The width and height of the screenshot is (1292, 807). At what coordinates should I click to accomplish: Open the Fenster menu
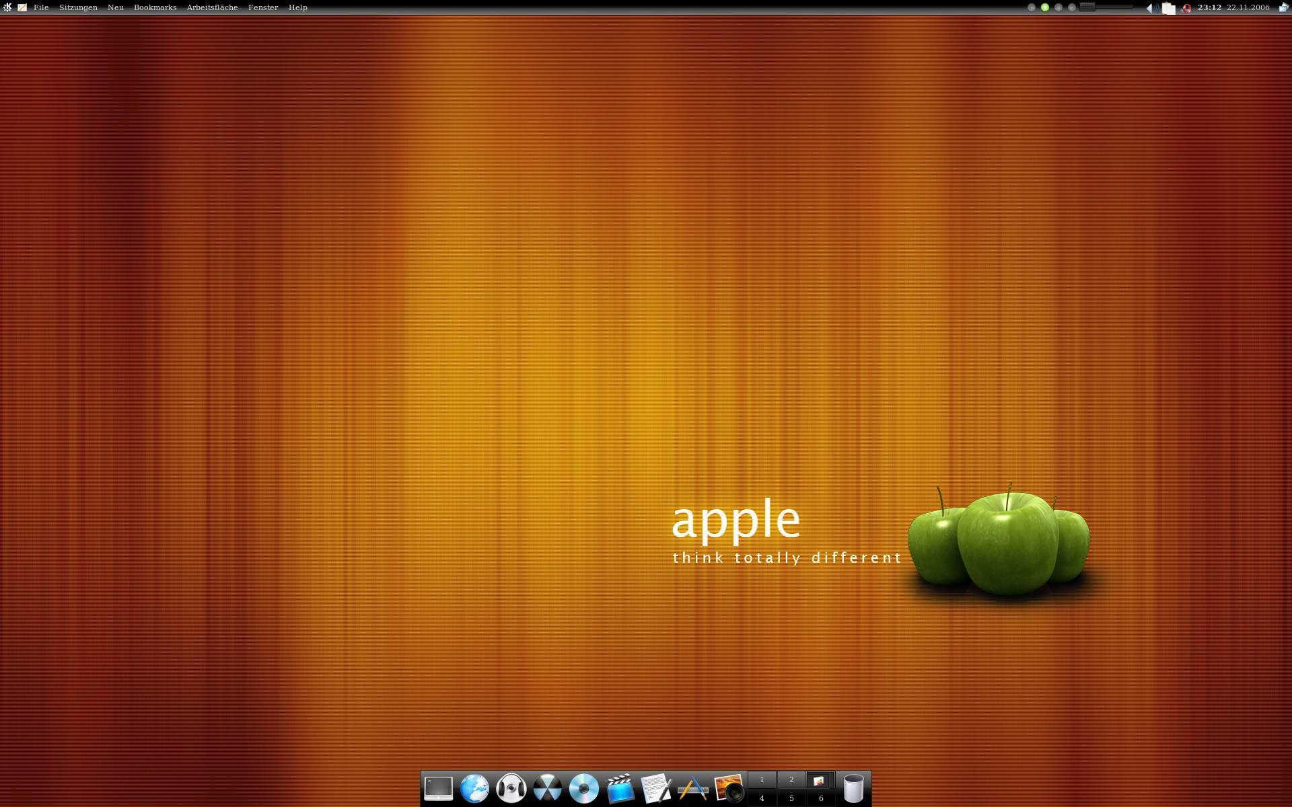coord(263,7)
